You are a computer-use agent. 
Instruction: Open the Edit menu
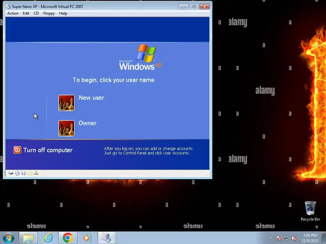(x=26, y=13)
